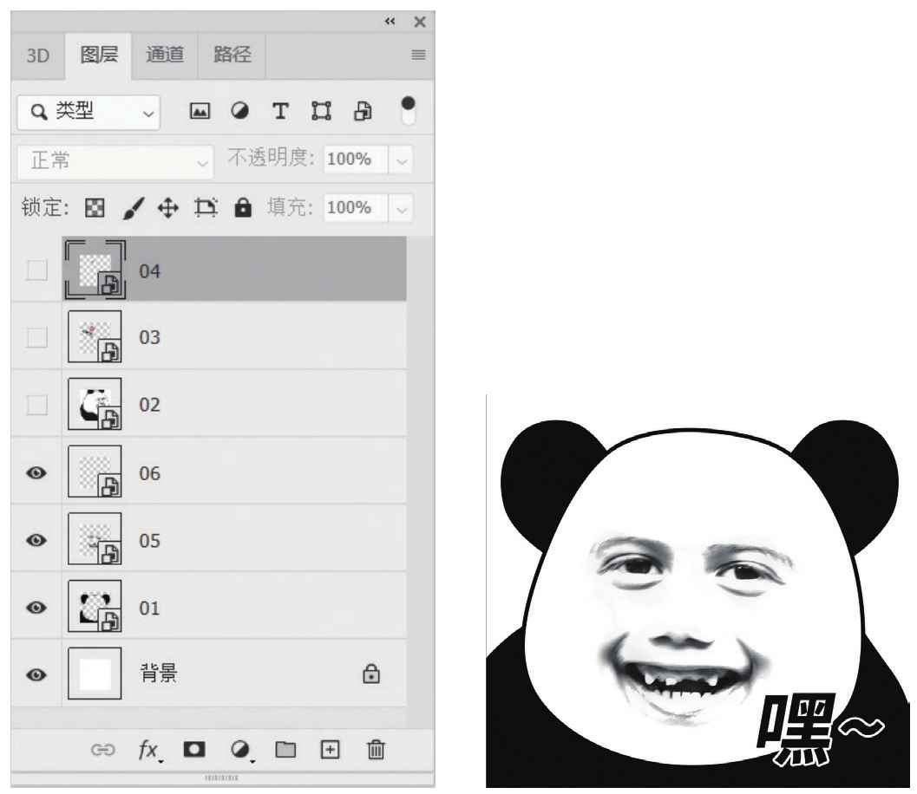Select layer 06 thumbnail

click(x=95, y=472)
